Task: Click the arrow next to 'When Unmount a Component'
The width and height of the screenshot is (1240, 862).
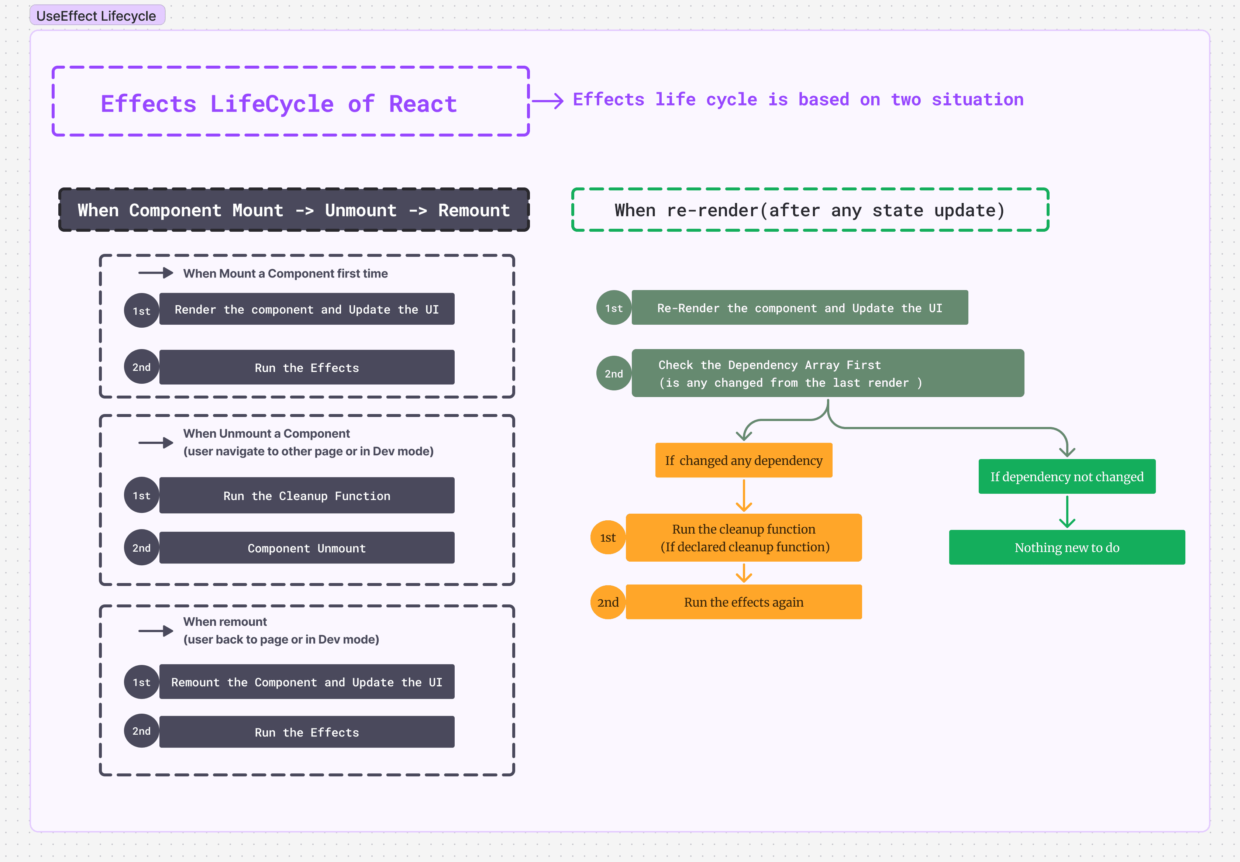Action: click(x=155, y=443)
